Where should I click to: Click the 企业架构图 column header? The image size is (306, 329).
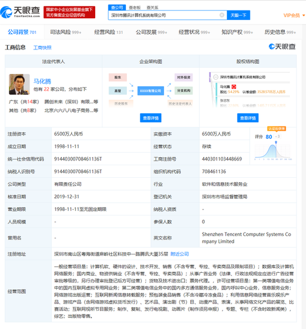[x=151, y=62]
